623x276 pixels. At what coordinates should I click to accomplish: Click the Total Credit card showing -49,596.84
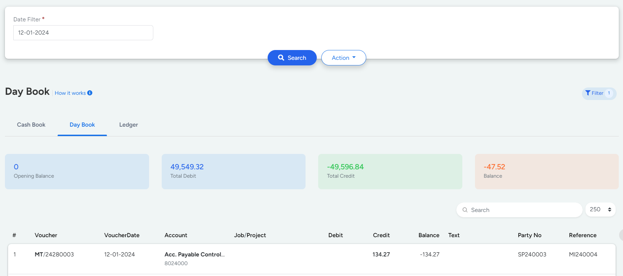click(390, 171)
